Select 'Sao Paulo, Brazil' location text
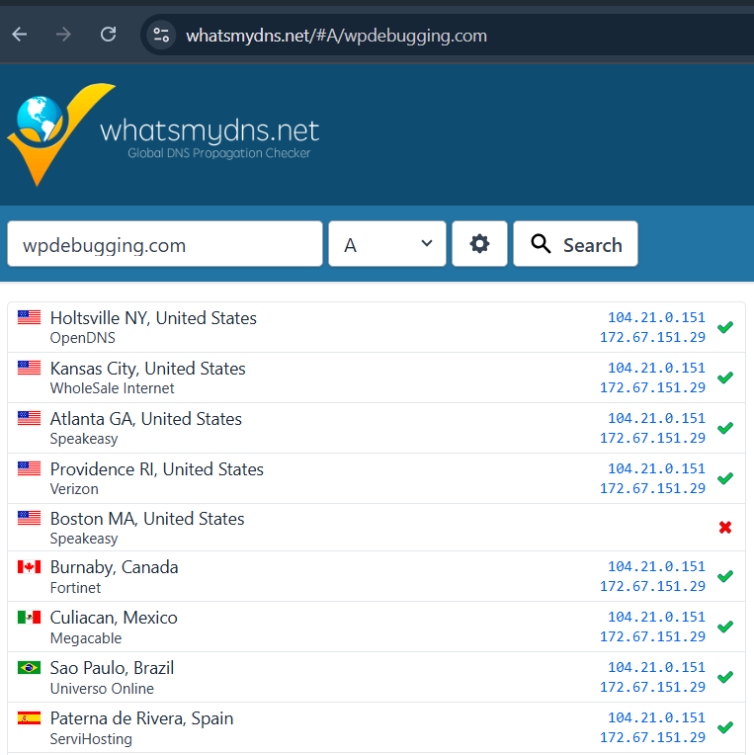This screenshot has height=755, width=754. pos(112,668)
